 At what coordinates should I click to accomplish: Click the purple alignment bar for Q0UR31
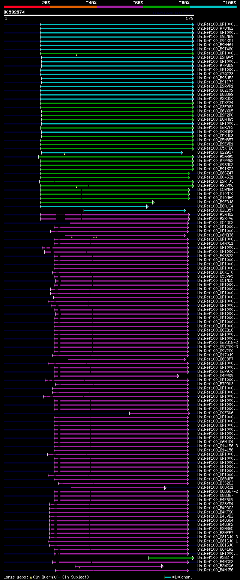coord(118,488)
